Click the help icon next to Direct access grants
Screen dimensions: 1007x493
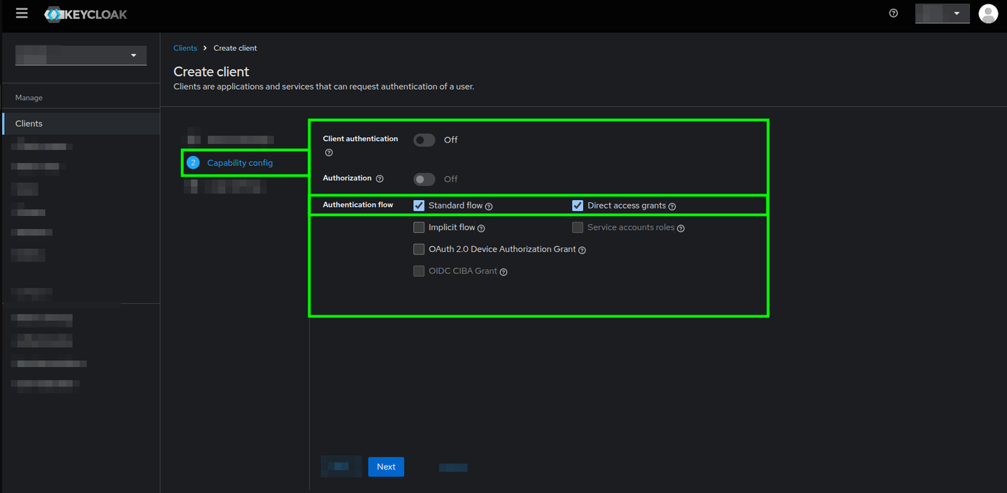[x=672, y=206]
